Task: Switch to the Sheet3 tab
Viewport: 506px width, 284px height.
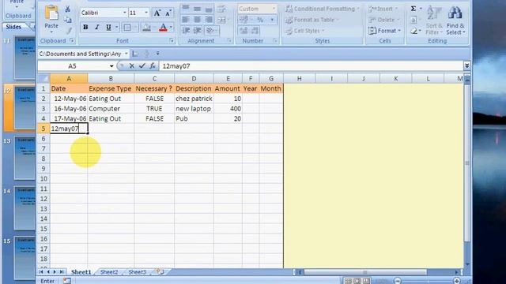Action: pos(137,272)
